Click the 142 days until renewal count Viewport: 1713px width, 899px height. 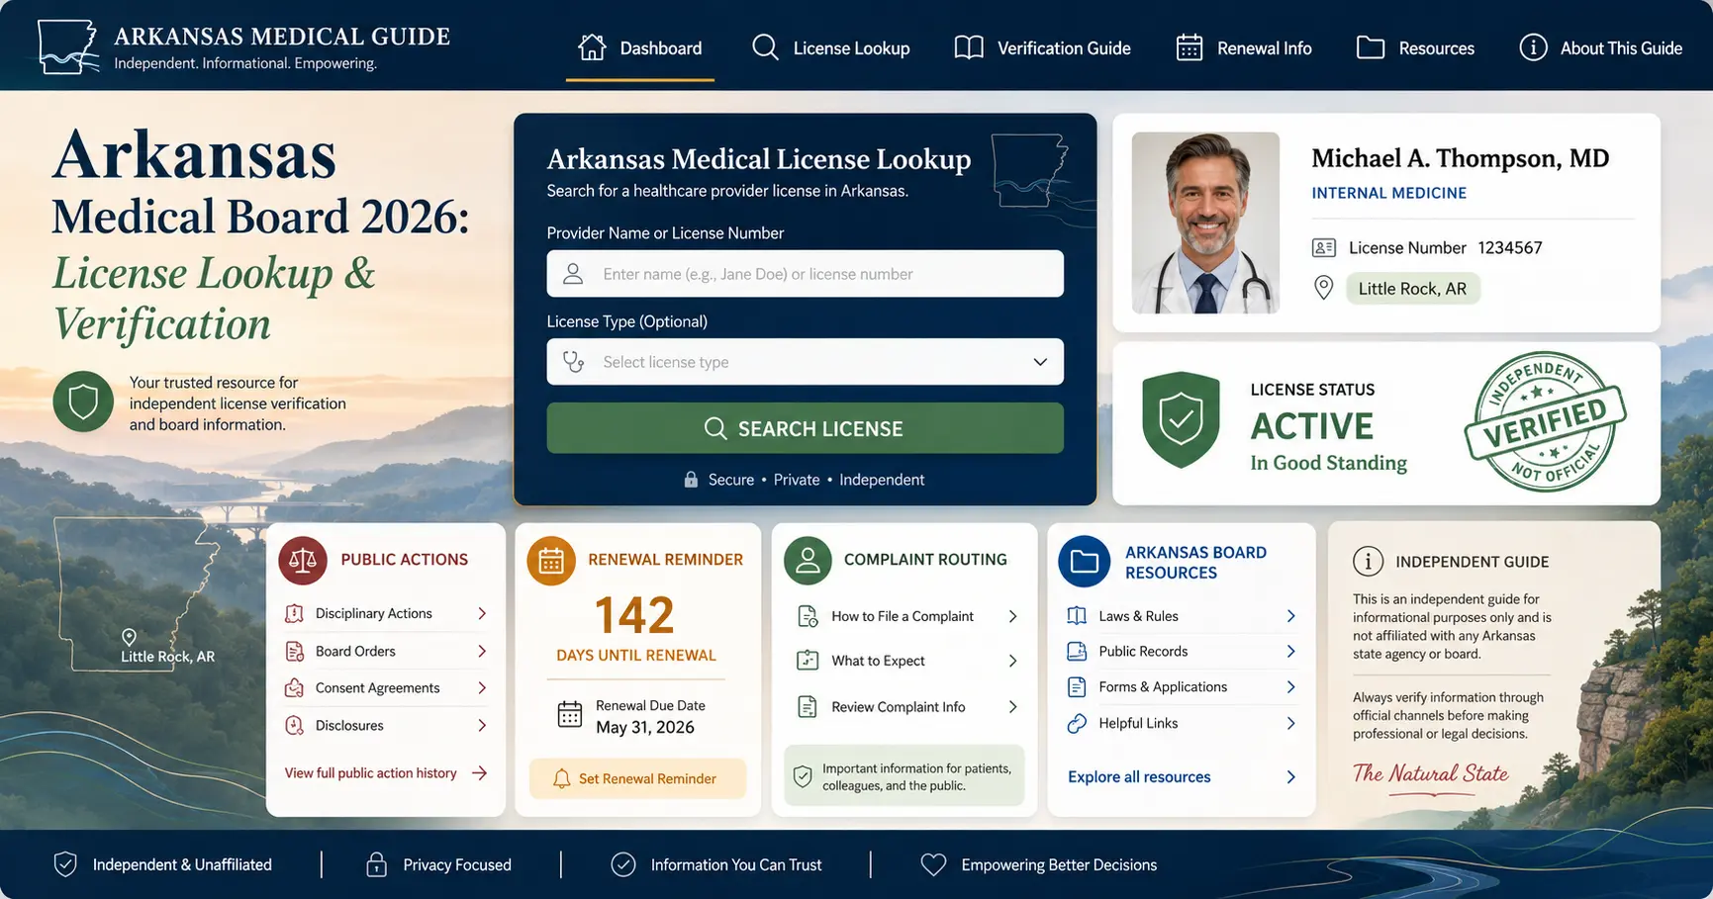point(634,615)
